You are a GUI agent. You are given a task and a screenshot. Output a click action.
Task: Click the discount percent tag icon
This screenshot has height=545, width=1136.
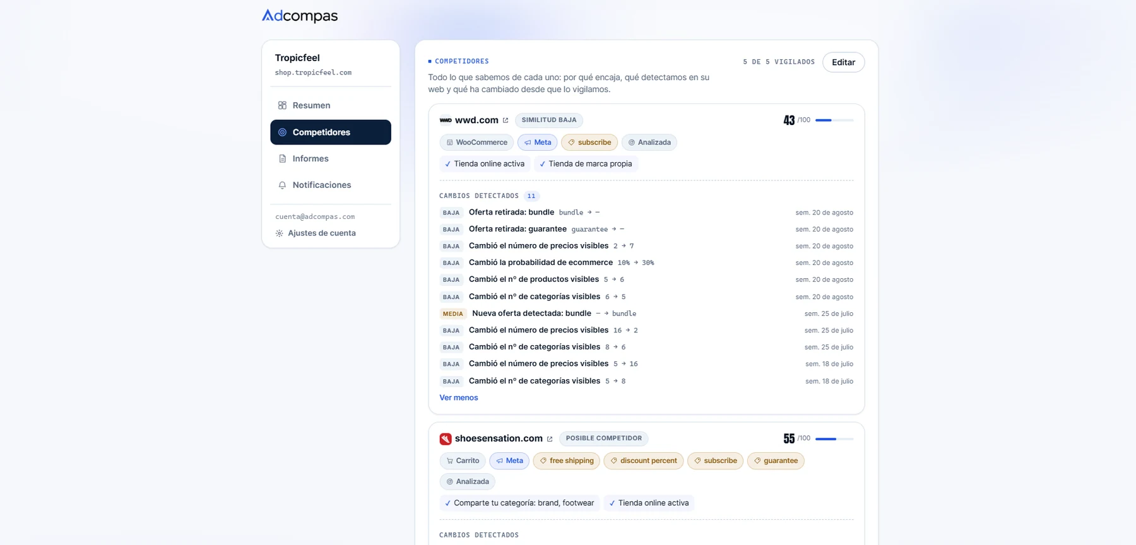pos(613,461)
